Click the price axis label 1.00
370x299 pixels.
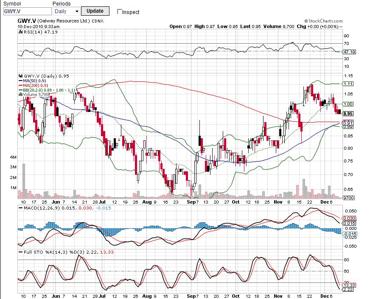pyautogui.click(x=348, y=104)
